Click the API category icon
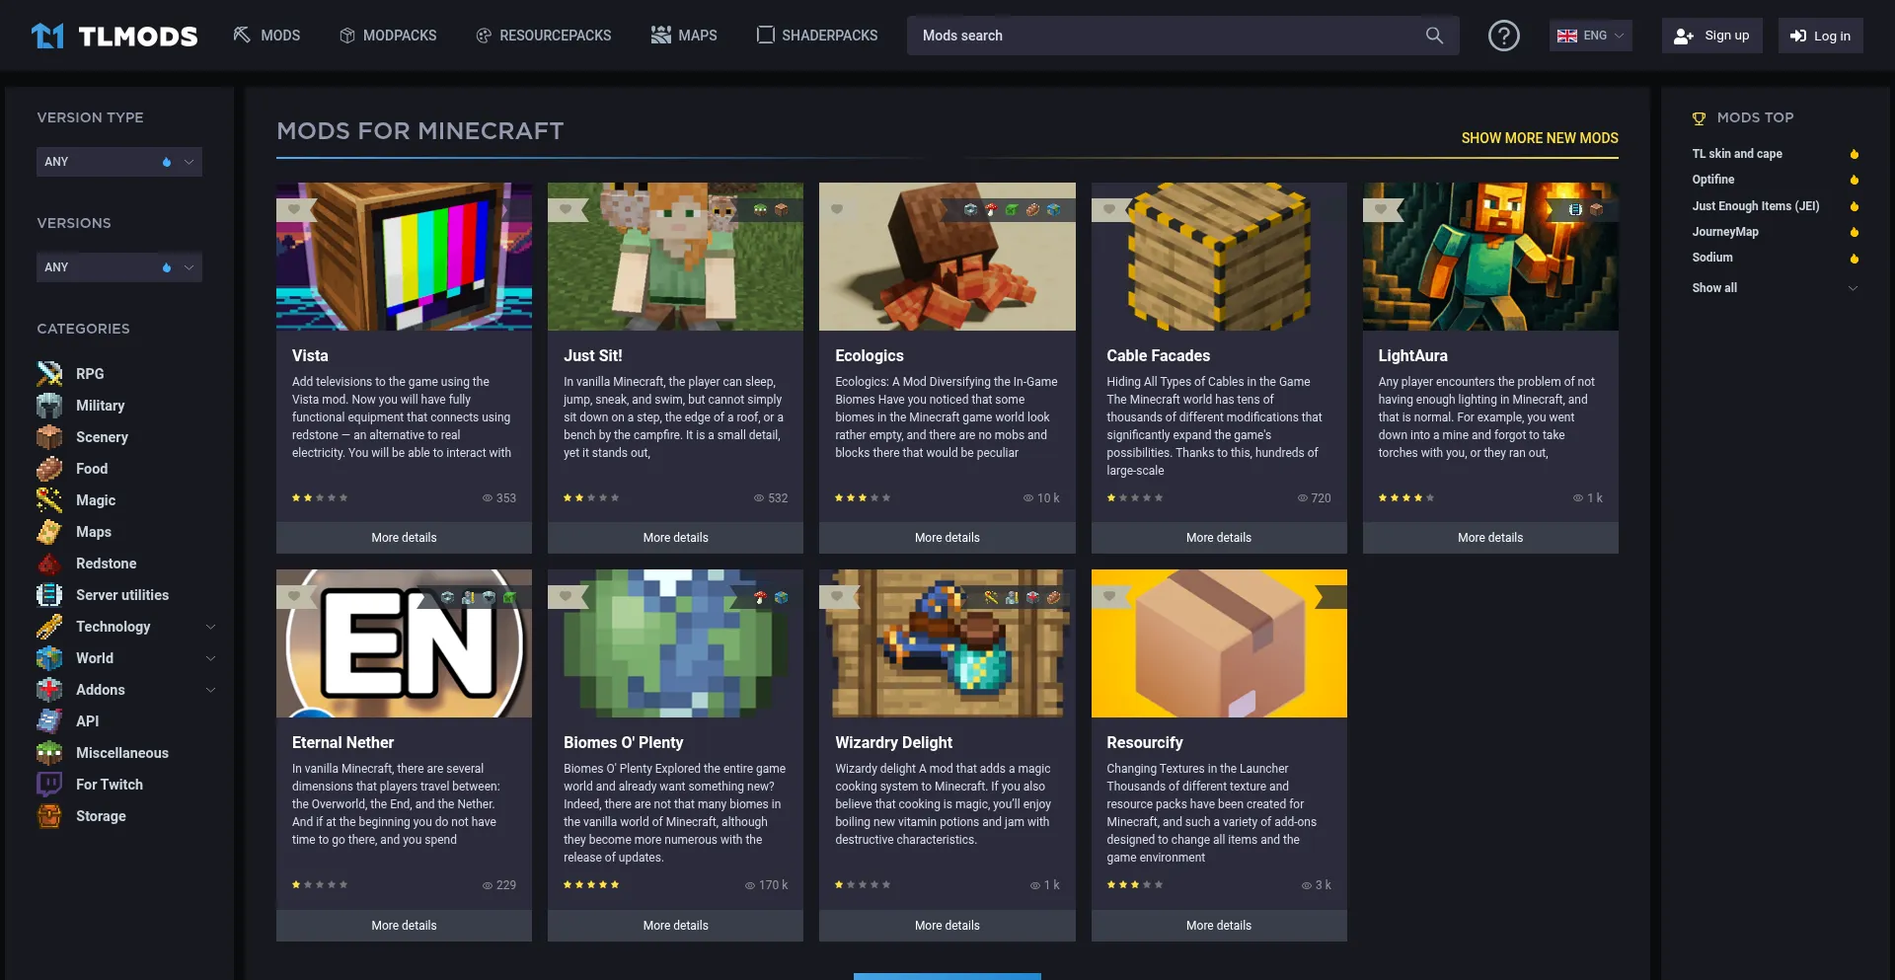The height and width of the screenshot is (980, 1895). pos(49,721)
